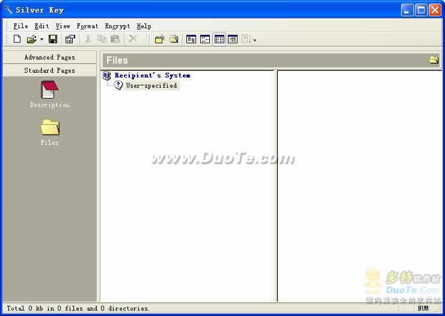Expand the Open button dropdown arrow
The height and width of the screenshot is (316, 445).
(41, 40)
